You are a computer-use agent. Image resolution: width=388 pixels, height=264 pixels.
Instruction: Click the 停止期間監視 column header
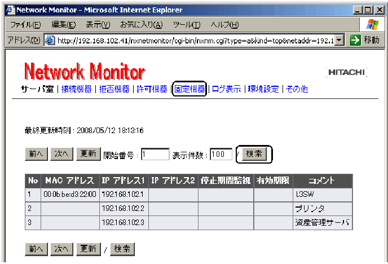(226, 181)
